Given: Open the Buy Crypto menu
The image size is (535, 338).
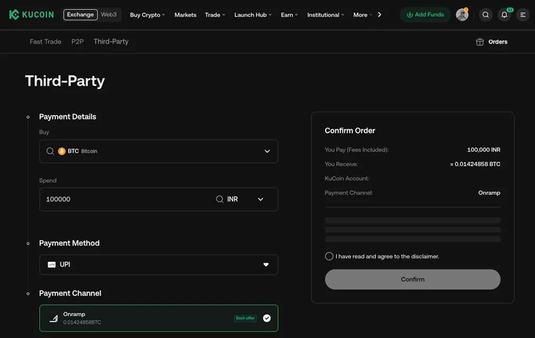Looking at the screenshot, I should click(x=147, y=15).
